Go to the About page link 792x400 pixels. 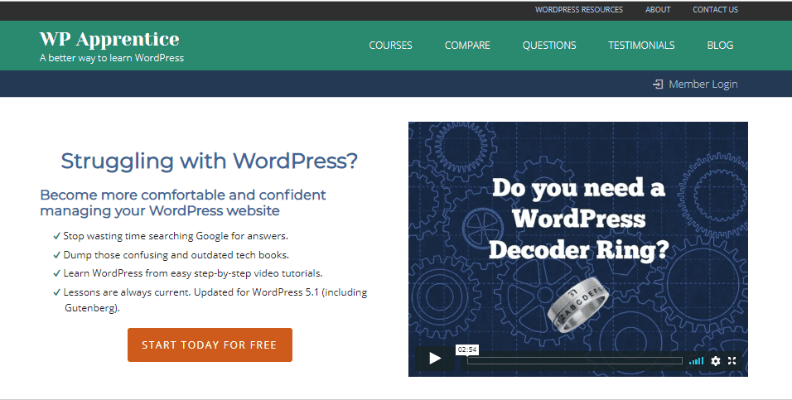point(658,10)
